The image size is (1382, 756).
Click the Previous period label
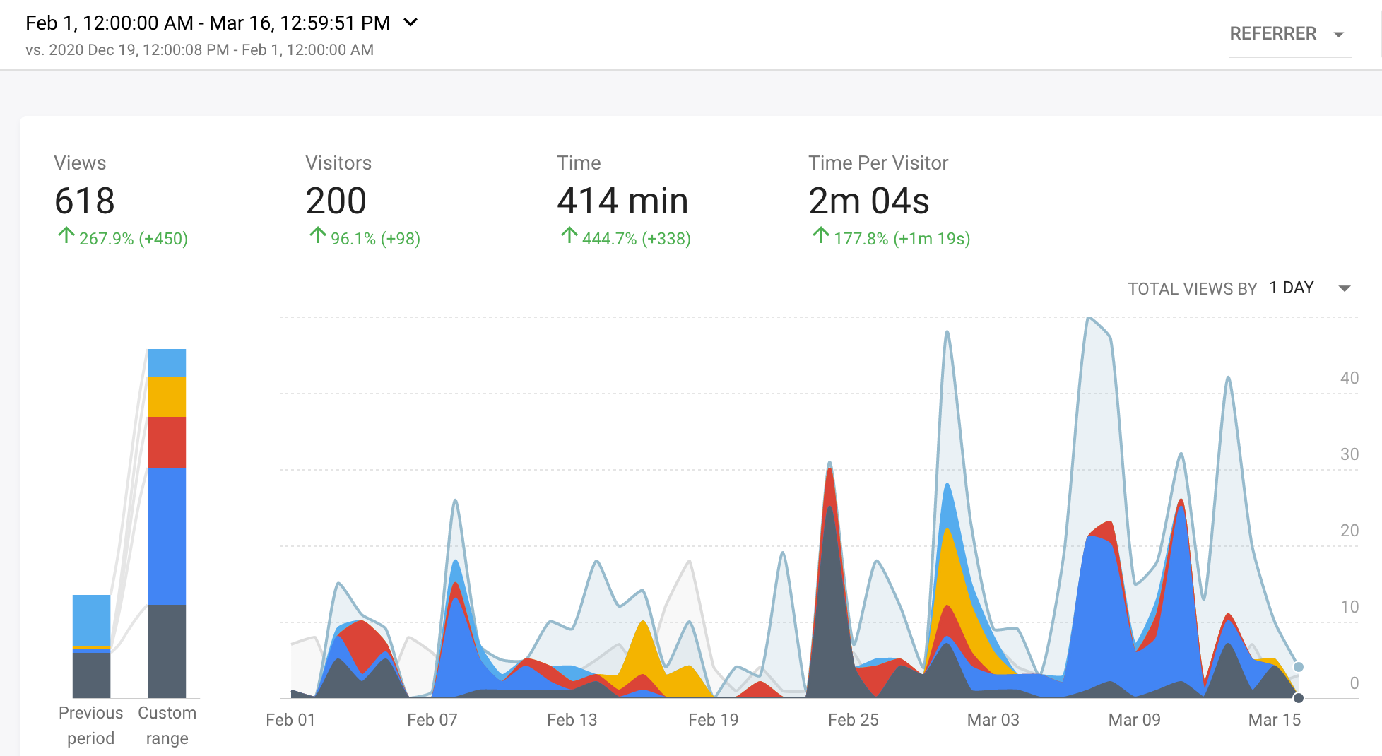(90, 726)
